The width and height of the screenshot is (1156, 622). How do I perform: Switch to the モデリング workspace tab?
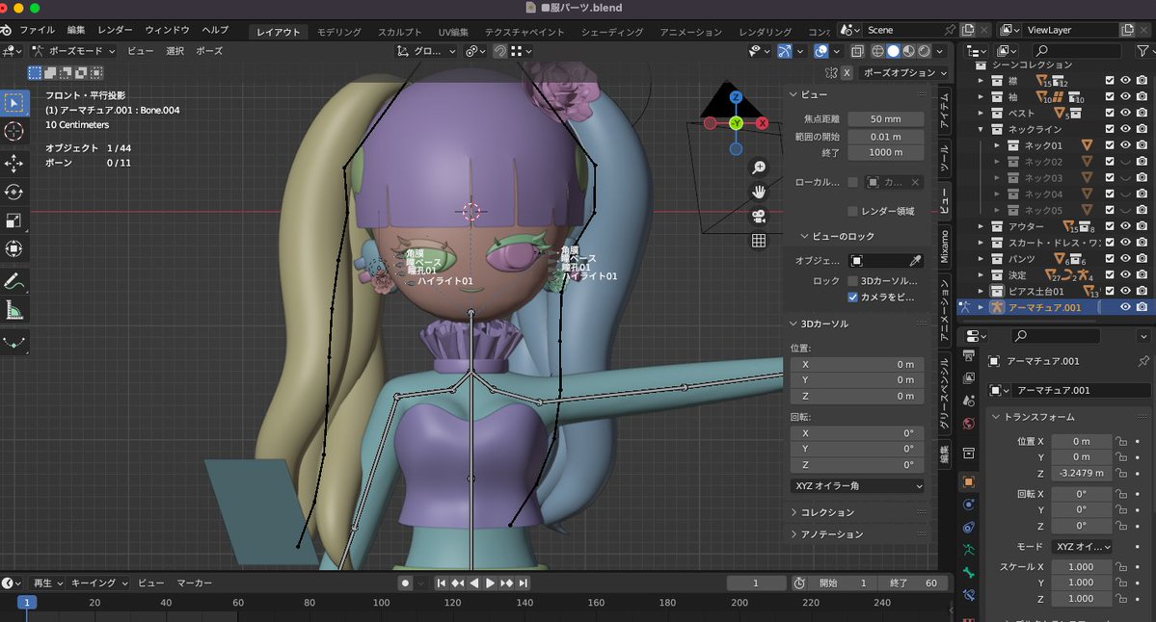tap(339, 32)
